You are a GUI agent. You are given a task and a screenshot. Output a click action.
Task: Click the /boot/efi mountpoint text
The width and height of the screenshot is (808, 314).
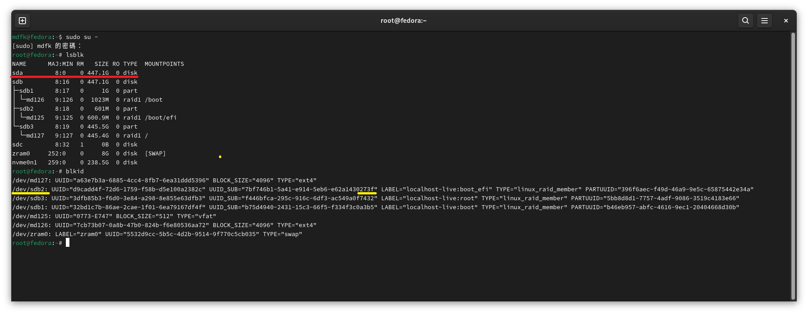pyautogui.click(x=161, y=118)
